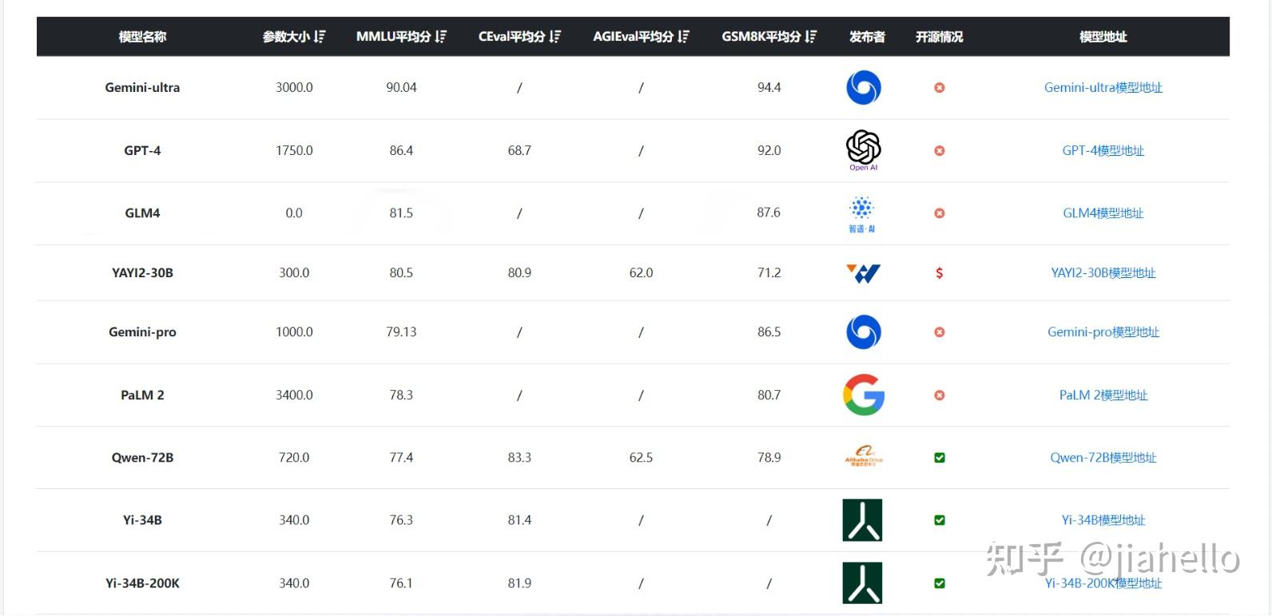Image resolution: width=1272 pixels, height=616 pixels.
Task: Sort by 参数大小 column
Action: [x=320, y=37]
